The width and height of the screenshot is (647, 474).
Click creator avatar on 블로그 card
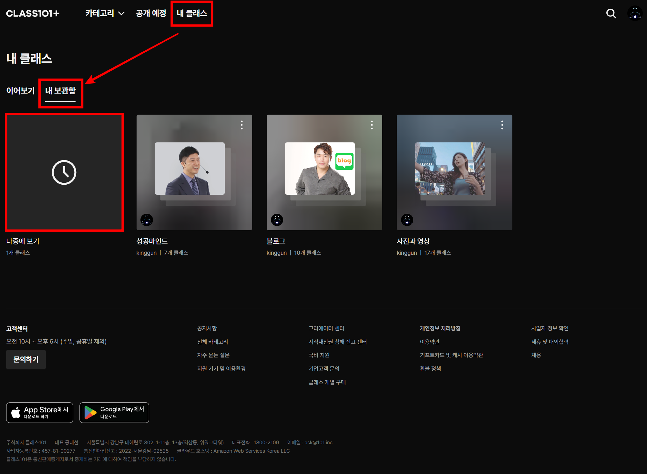pos(277,220)
